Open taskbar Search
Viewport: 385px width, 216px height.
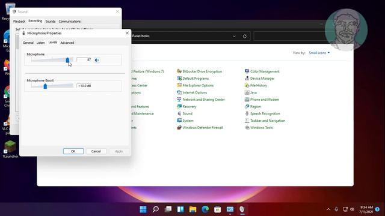(156, 209)
